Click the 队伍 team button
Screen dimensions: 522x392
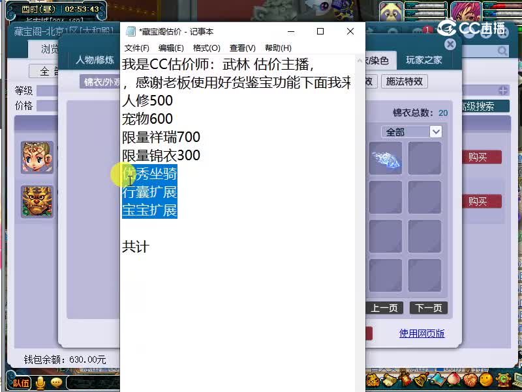[21, 383]
